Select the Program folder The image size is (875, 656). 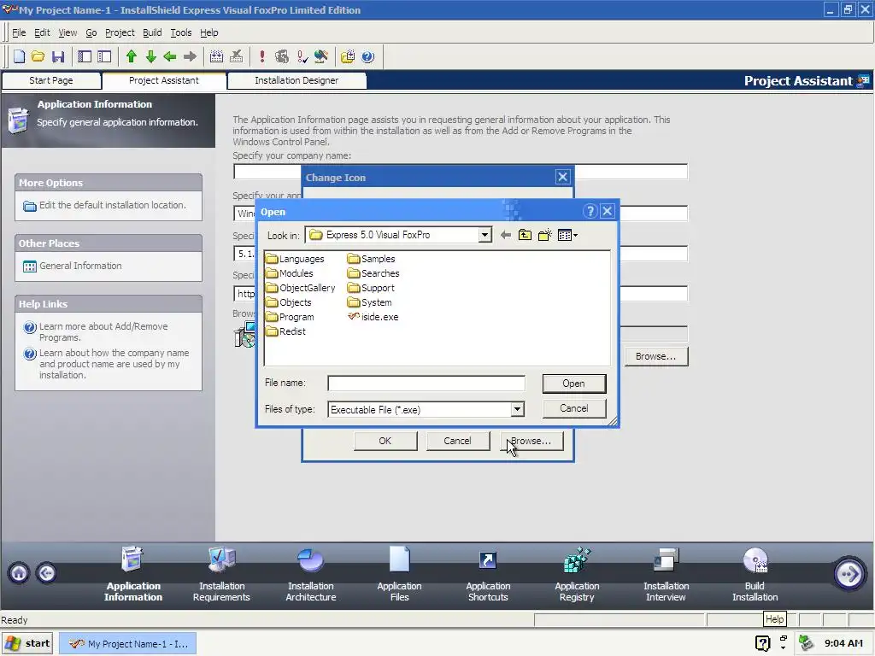pos(291,317)
